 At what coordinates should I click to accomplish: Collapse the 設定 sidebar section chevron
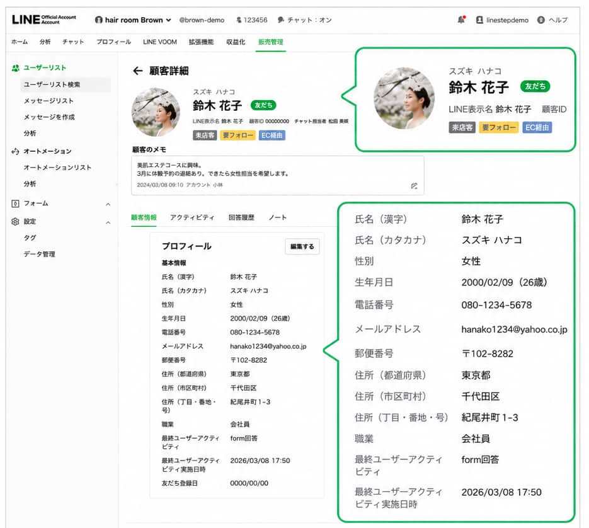point(108,222)
